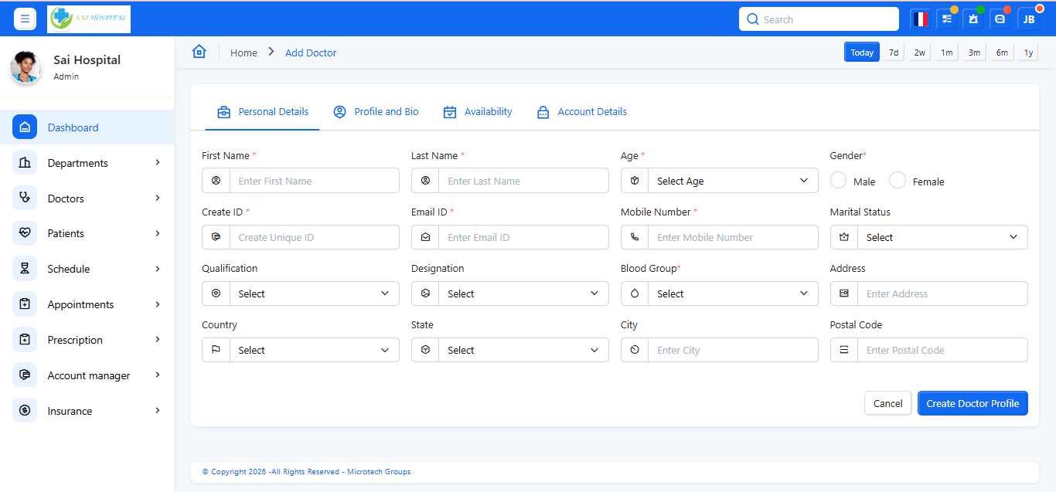Open the JB user profile avatar

coord(1029,19)
